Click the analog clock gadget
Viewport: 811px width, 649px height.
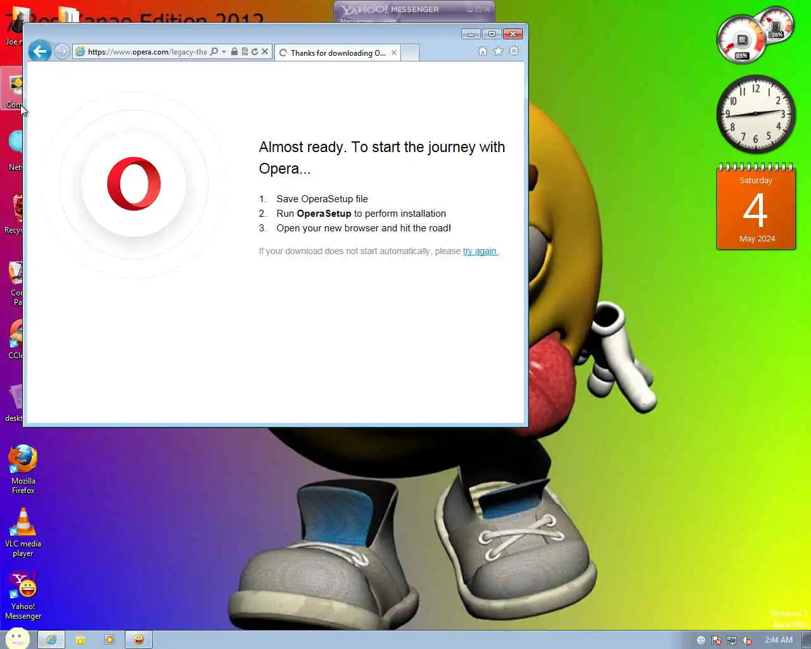(x=755, y=114)
